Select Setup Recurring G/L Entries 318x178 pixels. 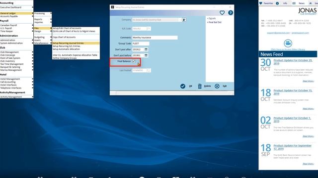[76, 46]
